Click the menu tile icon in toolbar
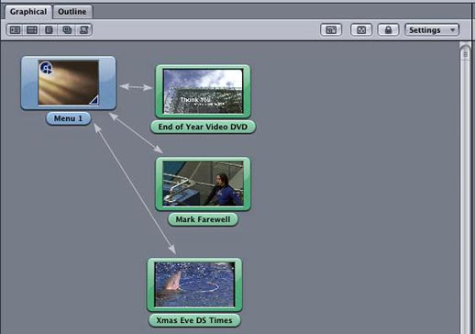This screenshot has width=475, height=334. click(15, 30)
